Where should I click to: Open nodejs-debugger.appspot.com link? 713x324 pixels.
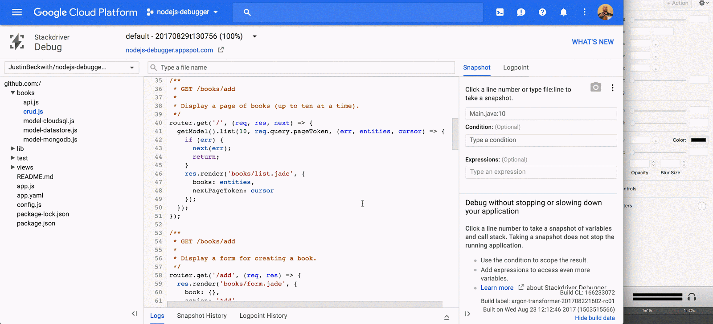click(x=169, y=50)
